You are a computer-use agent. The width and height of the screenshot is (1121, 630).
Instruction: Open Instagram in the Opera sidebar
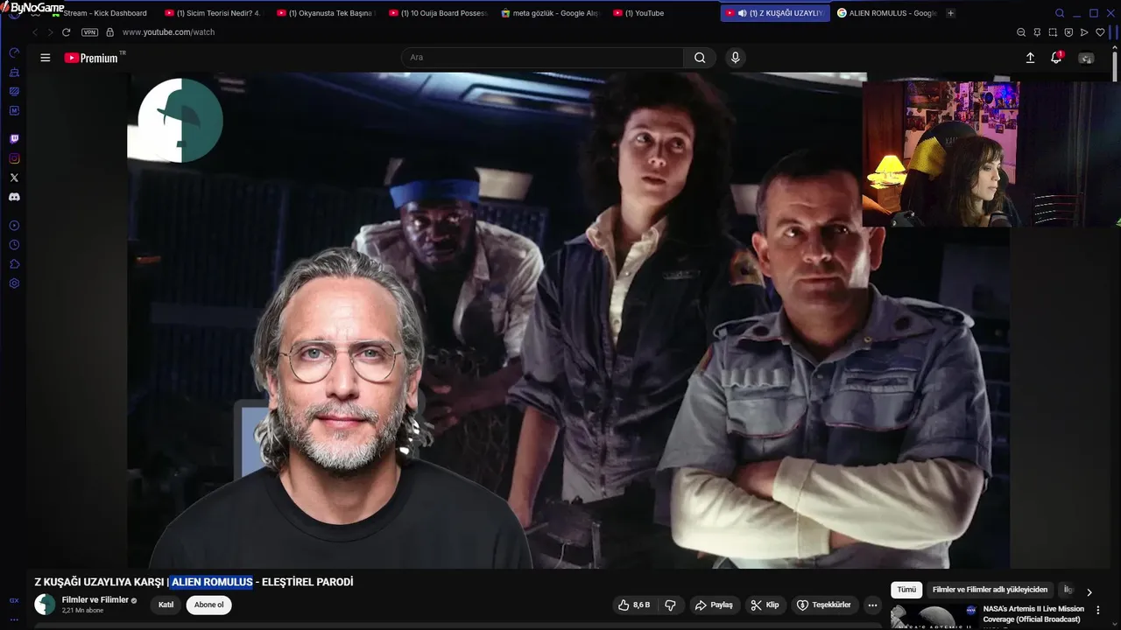point(14,158)
